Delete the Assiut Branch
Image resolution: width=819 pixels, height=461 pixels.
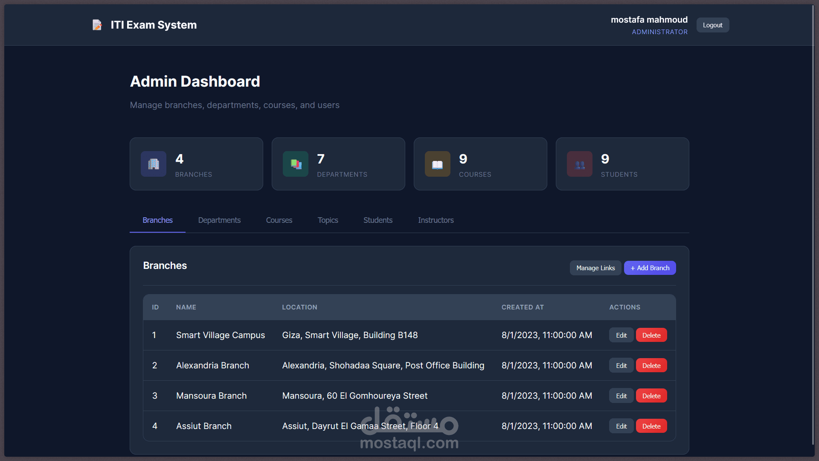[x=651, y=426]
